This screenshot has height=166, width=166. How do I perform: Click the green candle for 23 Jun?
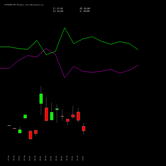tap(20, 131)
